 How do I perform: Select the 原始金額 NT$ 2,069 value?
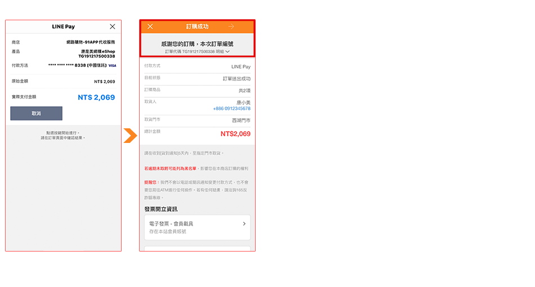coord(104,82)
